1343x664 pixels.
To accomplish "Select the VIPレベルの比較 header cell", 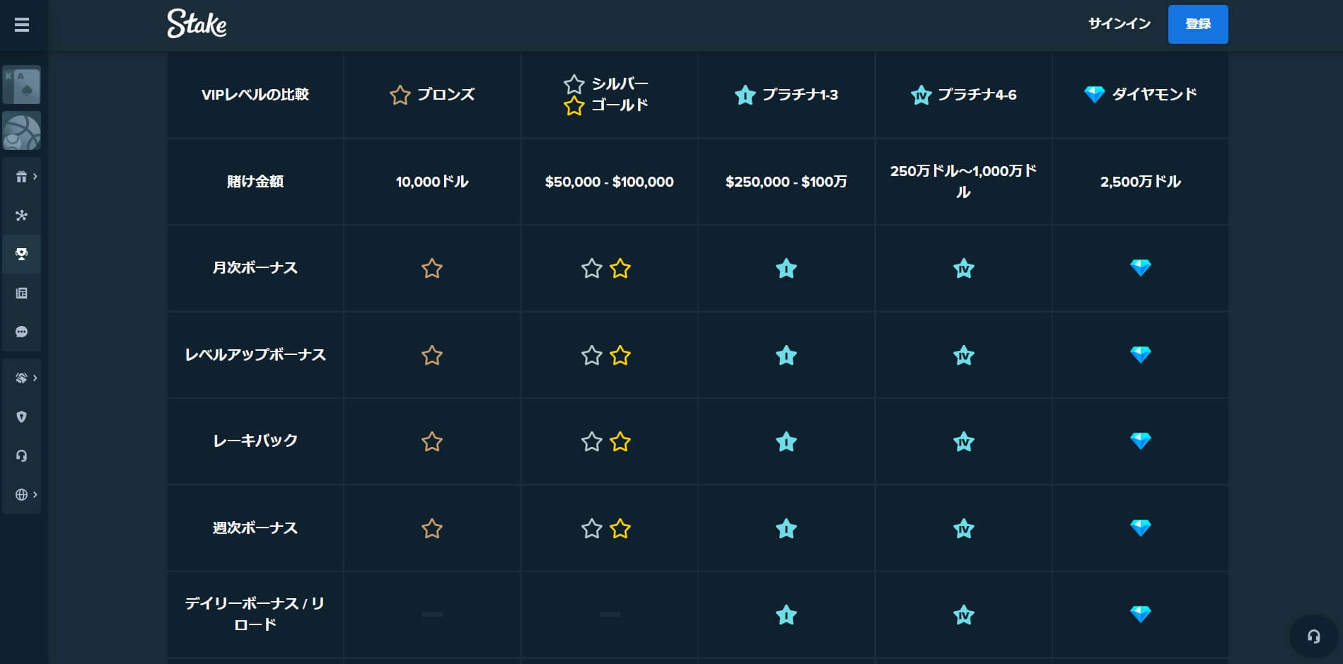I will pyautogui.click(x=255, y=95).
